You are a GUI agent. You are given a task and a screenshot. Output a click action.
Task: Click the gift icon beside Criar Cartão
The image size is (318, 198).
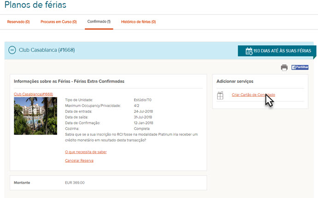220,95
